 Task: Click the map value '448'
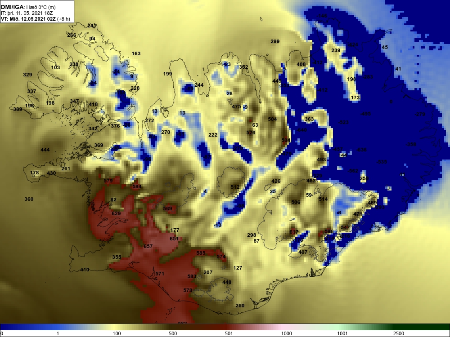[227, 282]
